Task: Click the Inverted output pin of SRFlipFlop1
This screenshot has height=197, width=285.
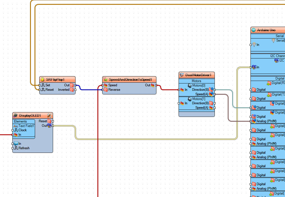Action: coord(76,90)
